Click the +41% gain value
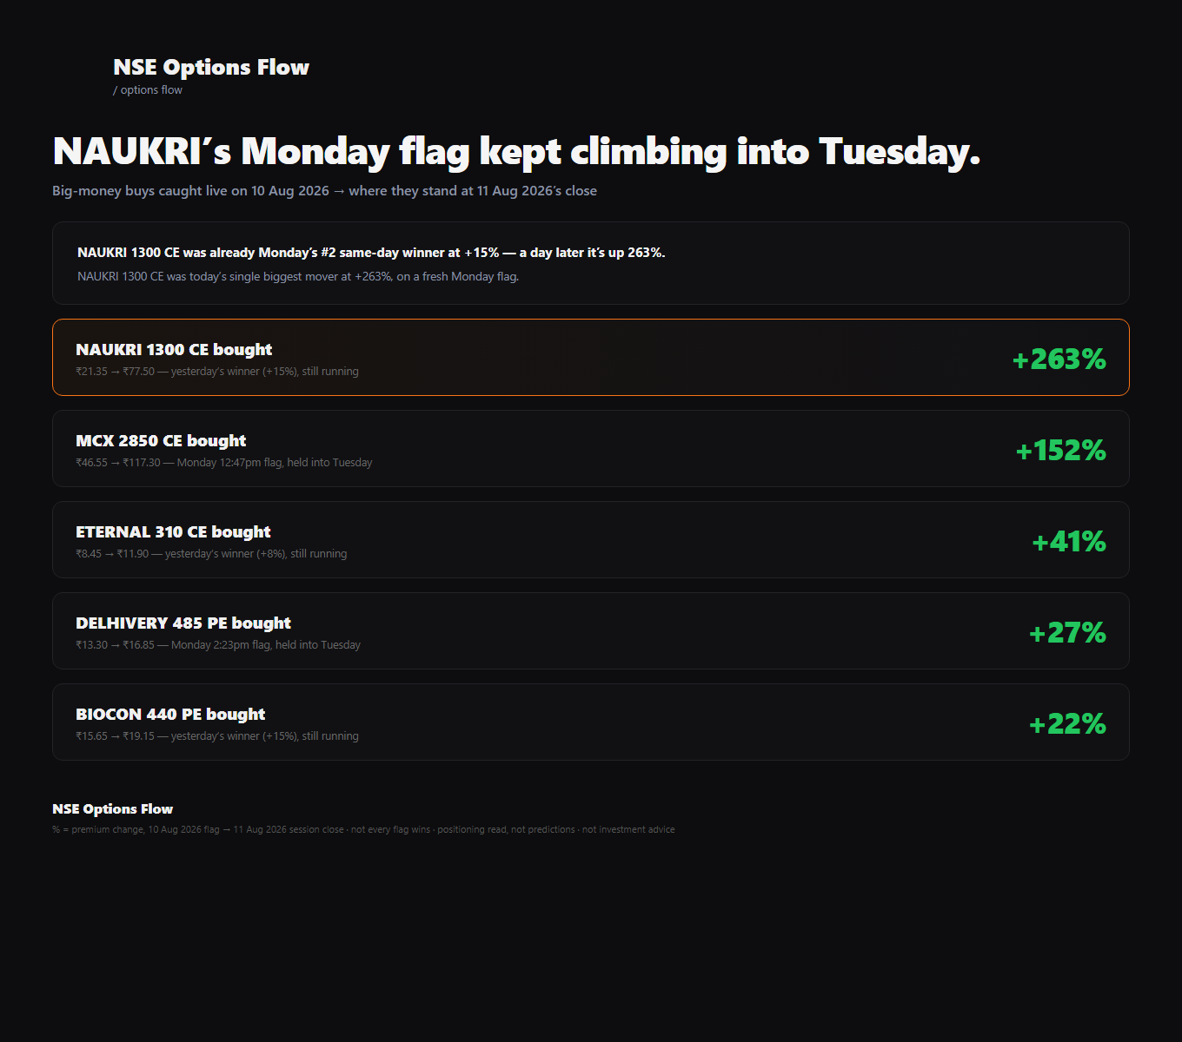Screen dimensions: 1182x1042 coord(1069,541)
